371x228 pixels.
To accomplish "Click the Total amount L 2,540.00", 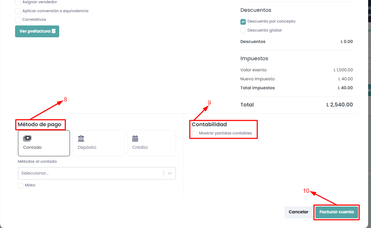I will coord(339,105).
